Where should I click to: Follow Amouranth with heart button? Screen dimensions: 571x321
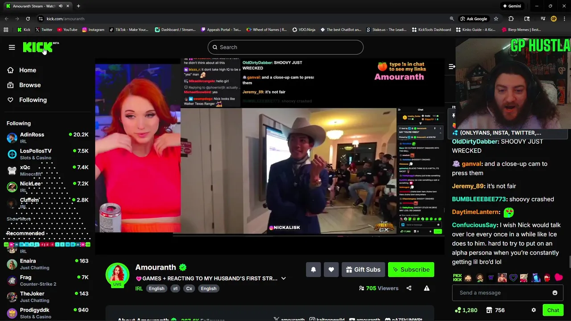331,269
